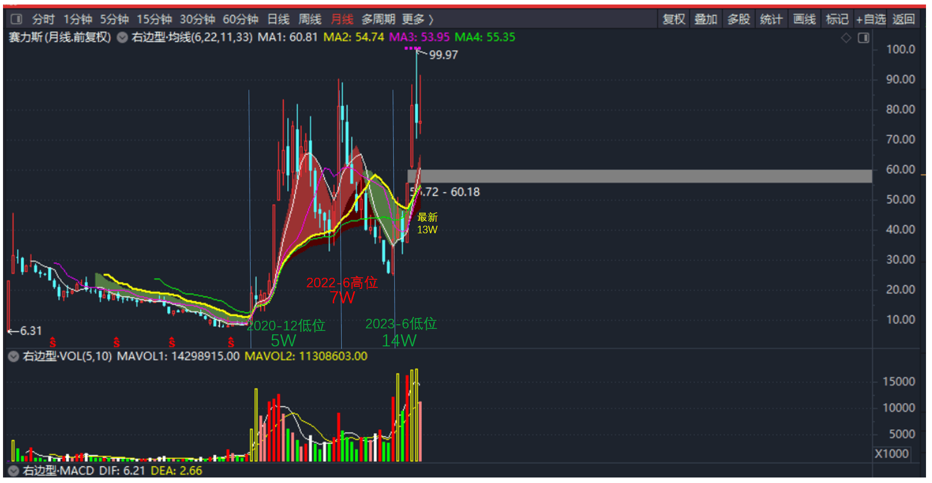Click the 多股 multi-stock button
Screen dimensions: 932x483
[x=738, y=19]
